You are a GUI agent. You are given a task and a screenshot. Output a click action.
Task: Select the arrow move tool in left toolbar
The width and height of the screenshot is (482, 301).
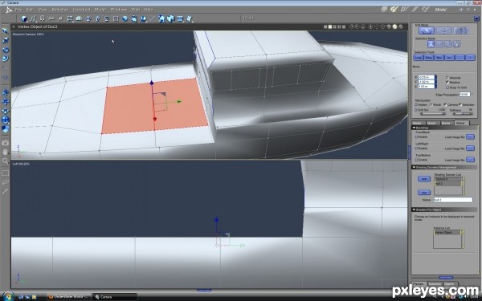coord(6,31)
